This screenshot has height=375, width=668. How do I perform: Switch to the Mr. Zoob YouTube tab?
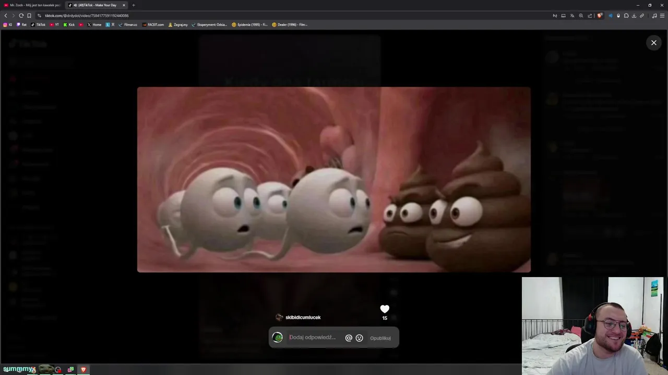(31, 5)
